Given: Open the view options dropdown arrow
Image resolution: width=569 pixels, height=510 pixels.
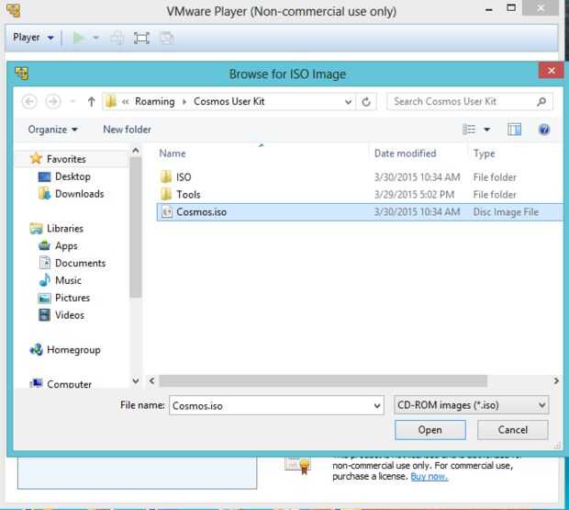Looking at the screenshot, I should tap(487, 130).
